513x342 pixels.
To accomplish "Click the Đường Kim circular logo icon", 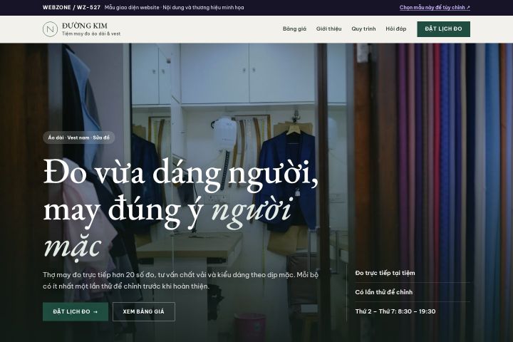I will [x=50, y=29].
